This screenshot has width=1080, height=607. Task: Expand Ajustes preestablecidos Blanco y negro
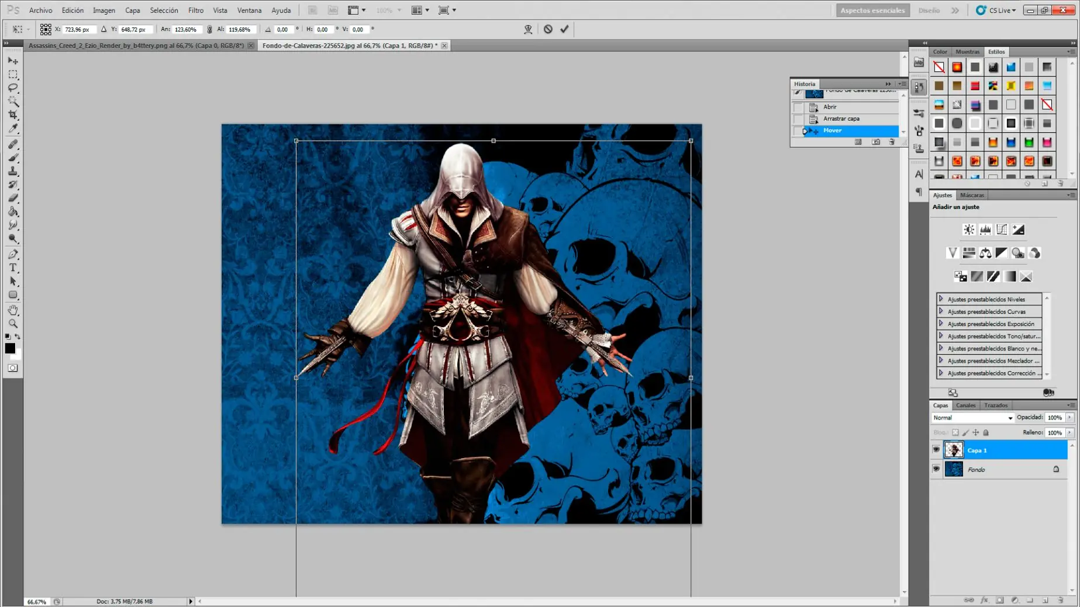click(941, 348)
